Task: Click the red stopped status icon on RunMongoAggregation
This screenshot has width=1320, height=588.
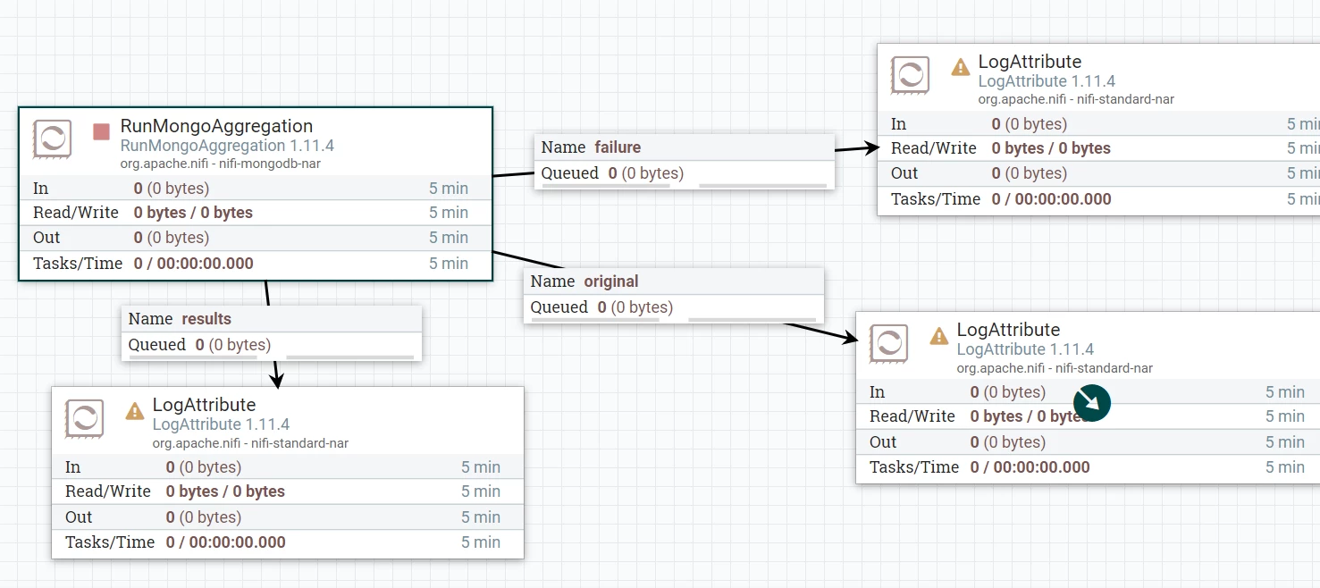Action: [x=102, y=131]
